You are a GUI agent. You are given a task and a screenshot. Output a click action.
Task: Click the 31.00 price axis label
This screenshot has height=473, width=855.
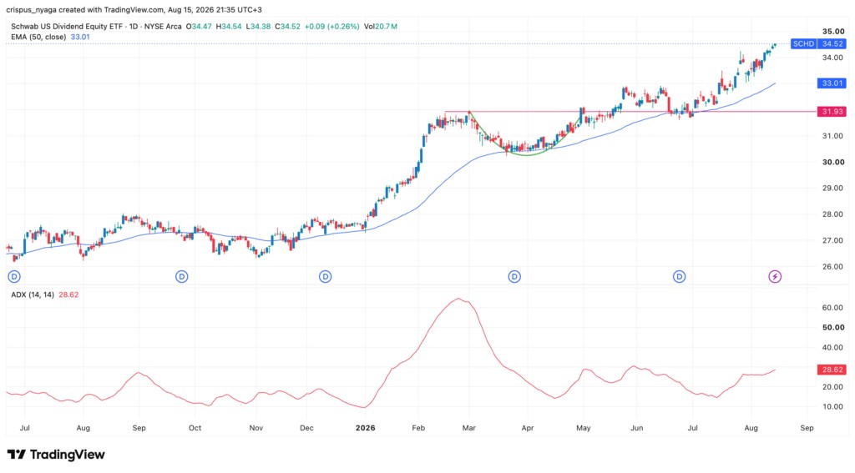(833, 136)
